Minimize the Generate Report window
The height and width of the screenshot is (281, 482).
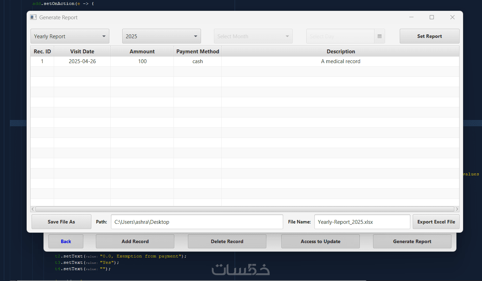(x=411, y=17)
